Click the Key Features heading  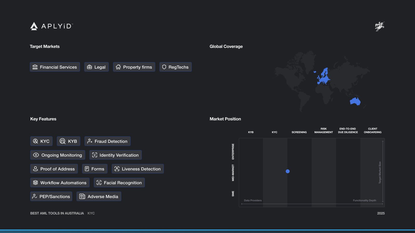tap(43, 119)
